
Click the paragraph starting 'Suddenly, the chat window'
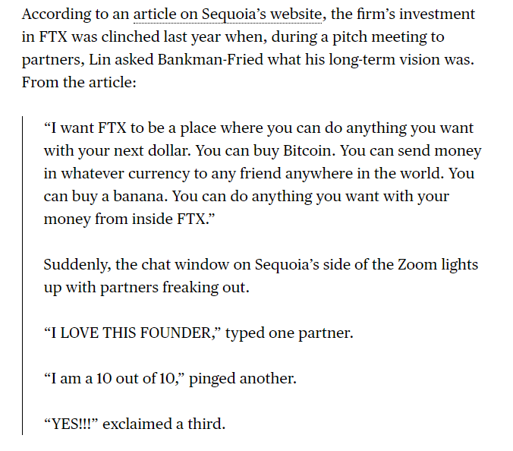pos(261,276)
